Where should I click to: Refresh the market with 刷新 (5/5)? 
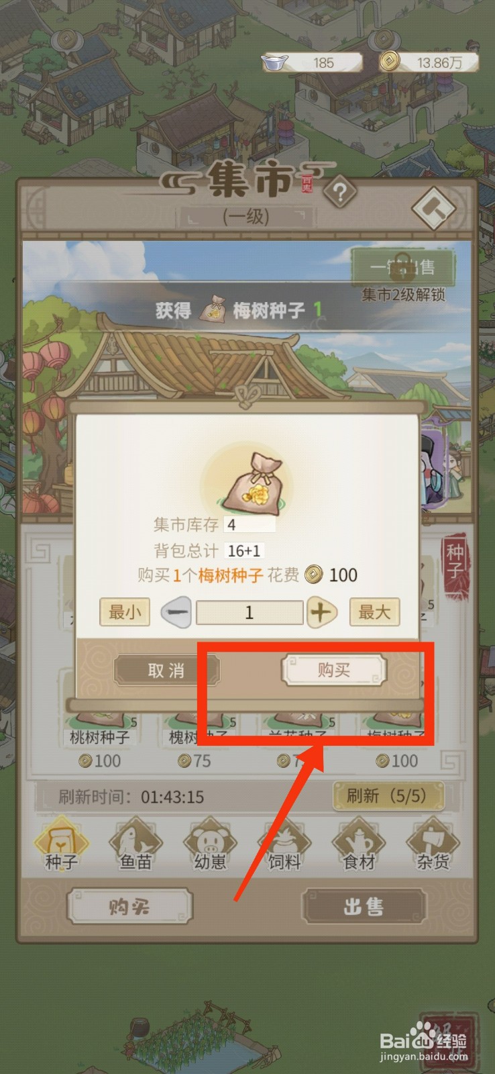coord(388,796)
